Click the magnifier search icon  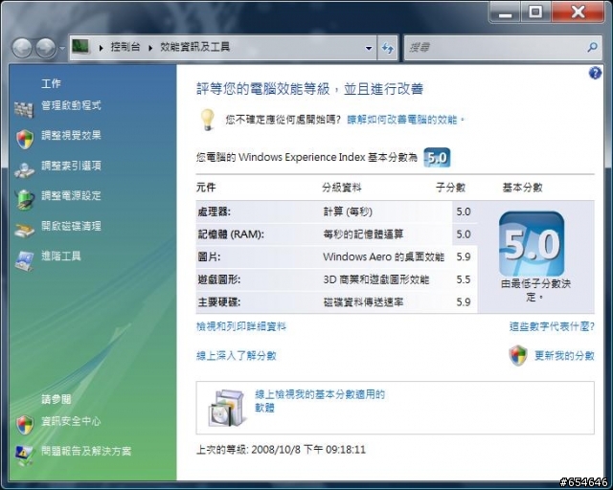pyautogui.click(x=592, y=48)
